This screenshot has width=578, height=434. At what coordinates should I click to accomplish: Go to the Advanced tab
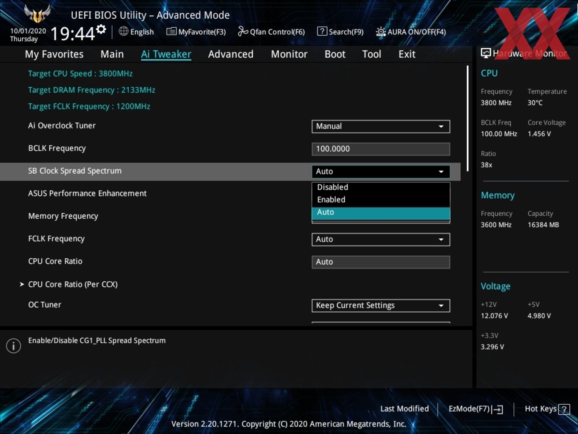pos(231,54)
